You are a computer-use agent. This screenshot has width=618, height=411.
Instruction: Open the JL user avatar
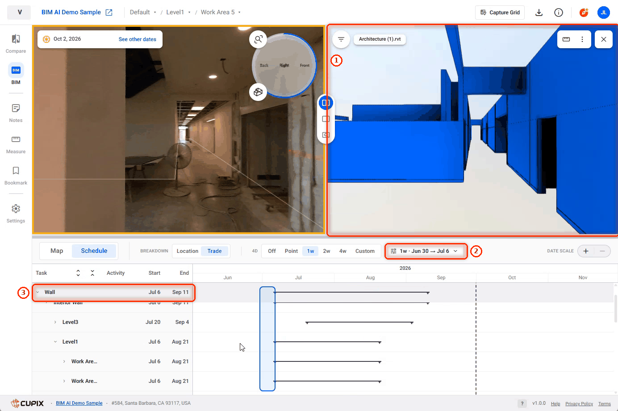tap(604, 13)
